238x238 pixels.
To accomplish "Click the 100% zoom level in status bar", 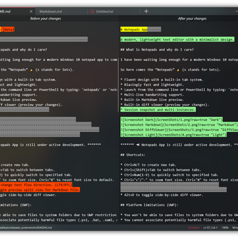I will click(225, 228).
